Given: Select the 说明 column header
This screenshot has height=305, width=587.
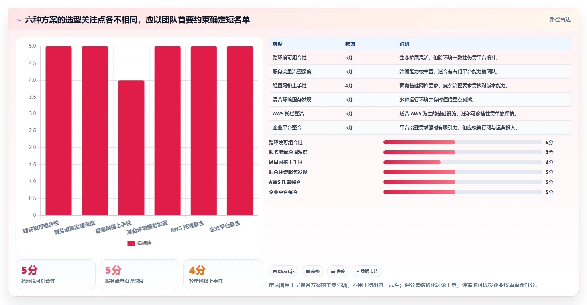Looking at the screenshot, I should (404, 44).
